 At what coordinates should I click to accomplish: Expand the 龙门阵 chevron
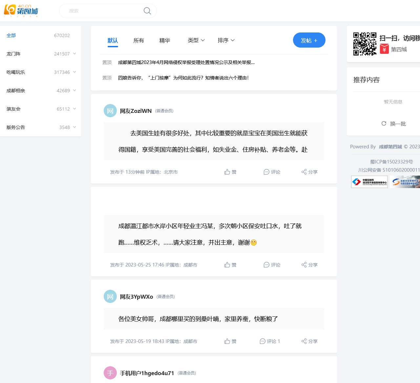coord(74,53)
